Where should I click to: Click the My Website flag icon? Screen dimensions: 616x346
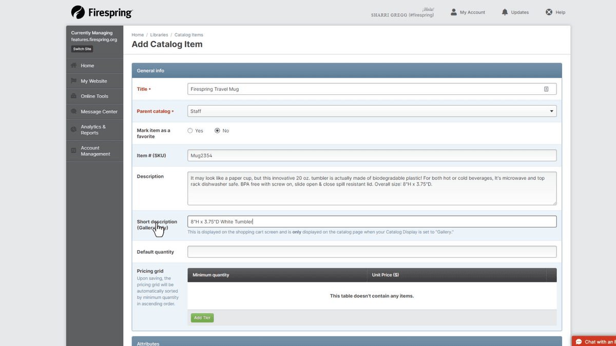point(74,81)
